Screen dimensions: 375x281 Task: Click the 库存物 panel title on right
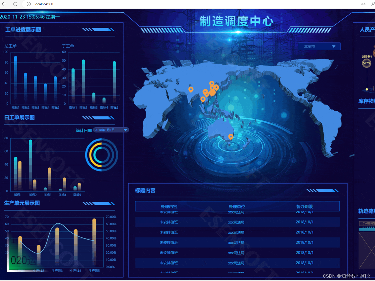[x=367, y=101]
